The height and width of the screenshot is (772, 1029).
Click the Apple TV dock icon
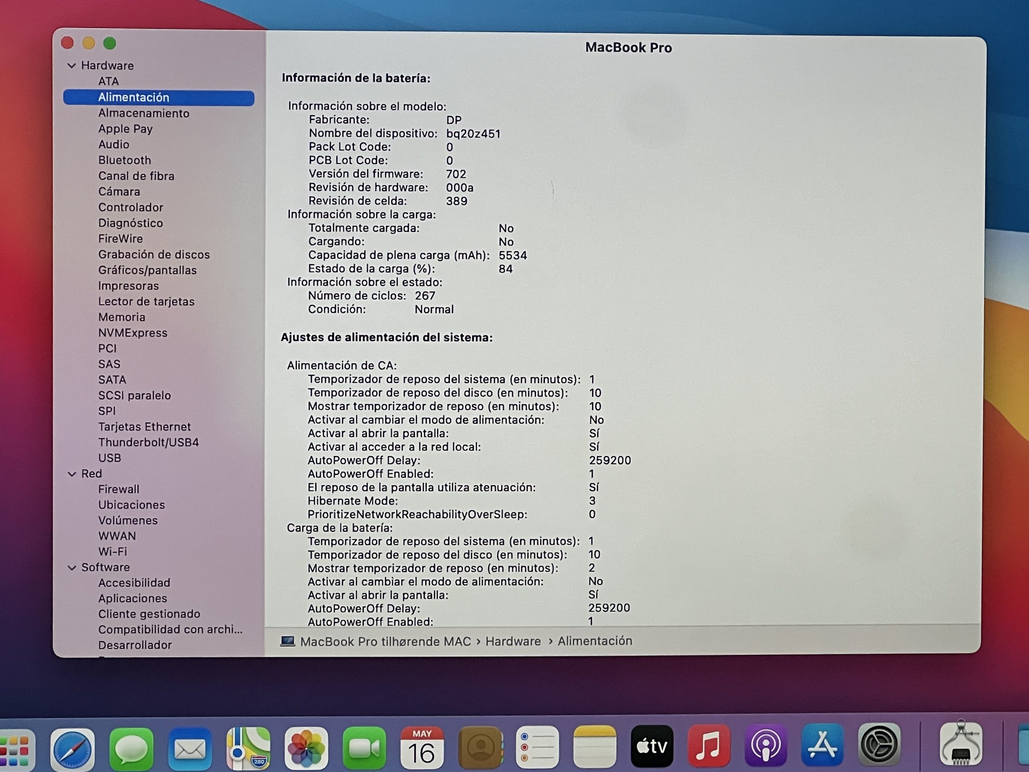[x=652, y=746]
